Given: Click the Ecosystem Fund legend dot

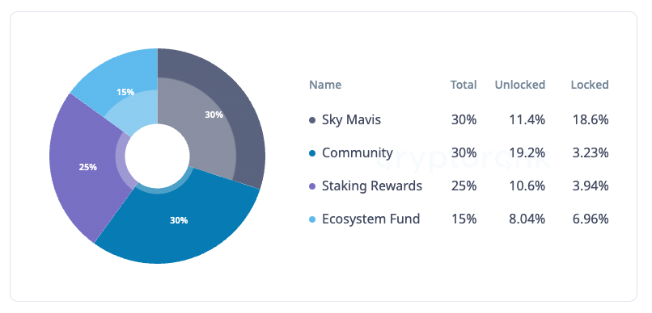Looking at the screenshot, I should (313, 219).
